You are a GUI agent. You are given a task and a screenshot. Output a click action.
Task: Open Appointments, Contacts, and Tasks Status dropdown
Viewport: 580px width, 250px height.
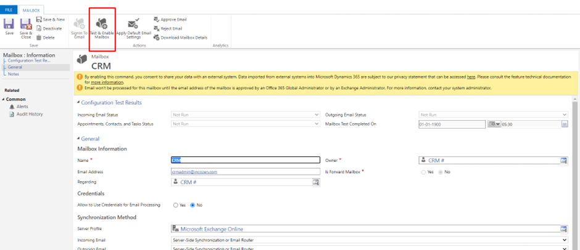246,124
